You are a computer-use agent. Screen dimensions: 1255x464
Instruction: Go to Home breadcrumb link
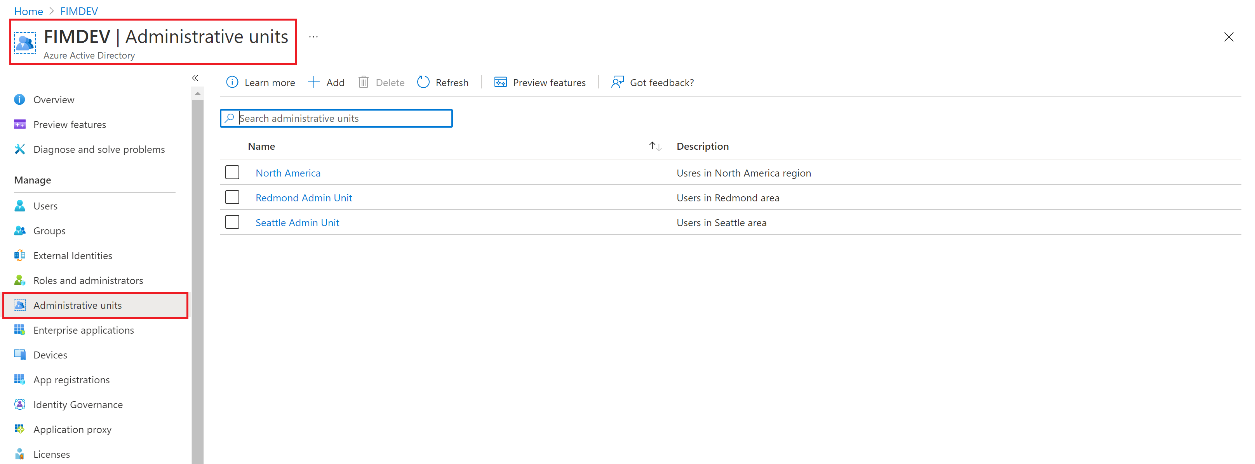pos(28,11)
